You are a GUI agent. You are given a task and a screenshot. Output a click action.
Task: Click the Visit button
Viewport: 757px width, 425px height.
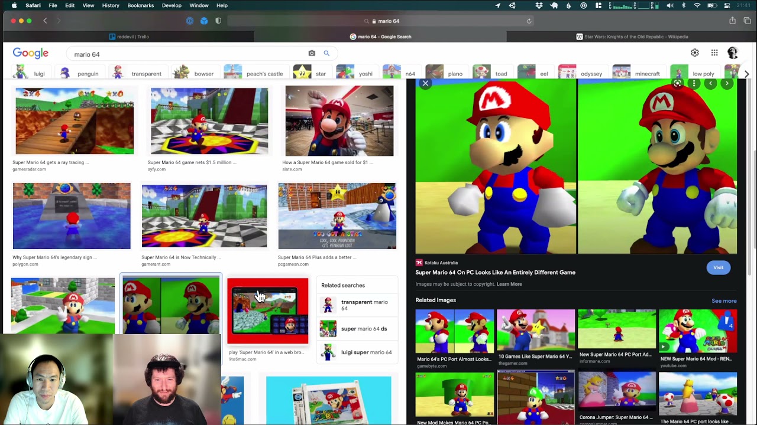pyautogui.click(x=718, y=267)
